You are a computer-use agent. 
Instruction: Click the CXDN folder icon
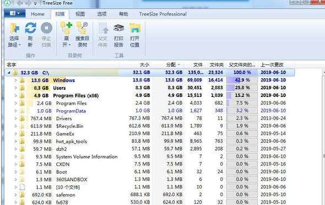22,164
